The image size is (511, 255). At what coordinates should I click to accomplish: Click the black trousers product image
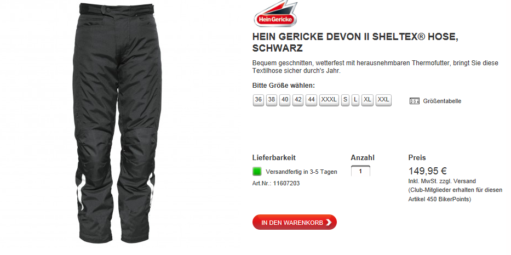[117, 123]
